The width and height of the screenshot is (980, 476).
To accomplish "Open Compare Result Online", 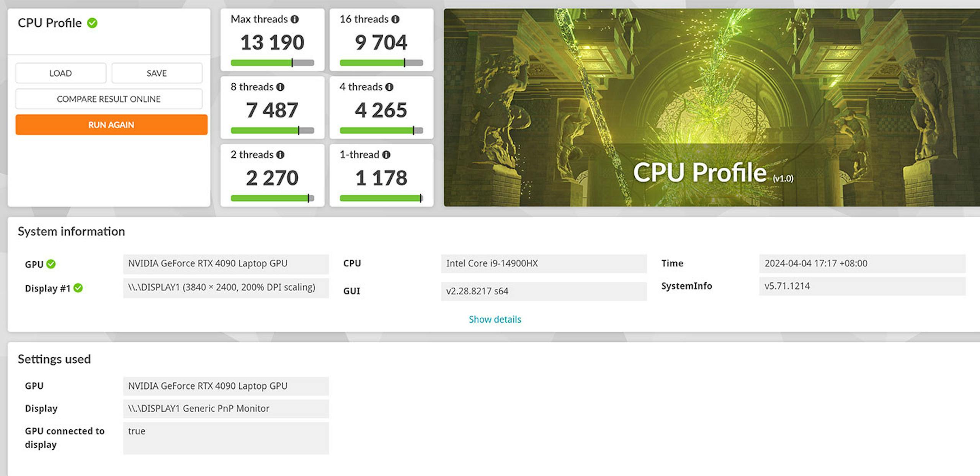I will (x=109, y=99).
